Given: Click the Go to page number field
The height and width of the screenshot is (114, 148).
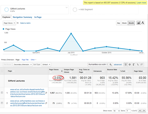Looking at the screenshot, I should pos(128,111).
